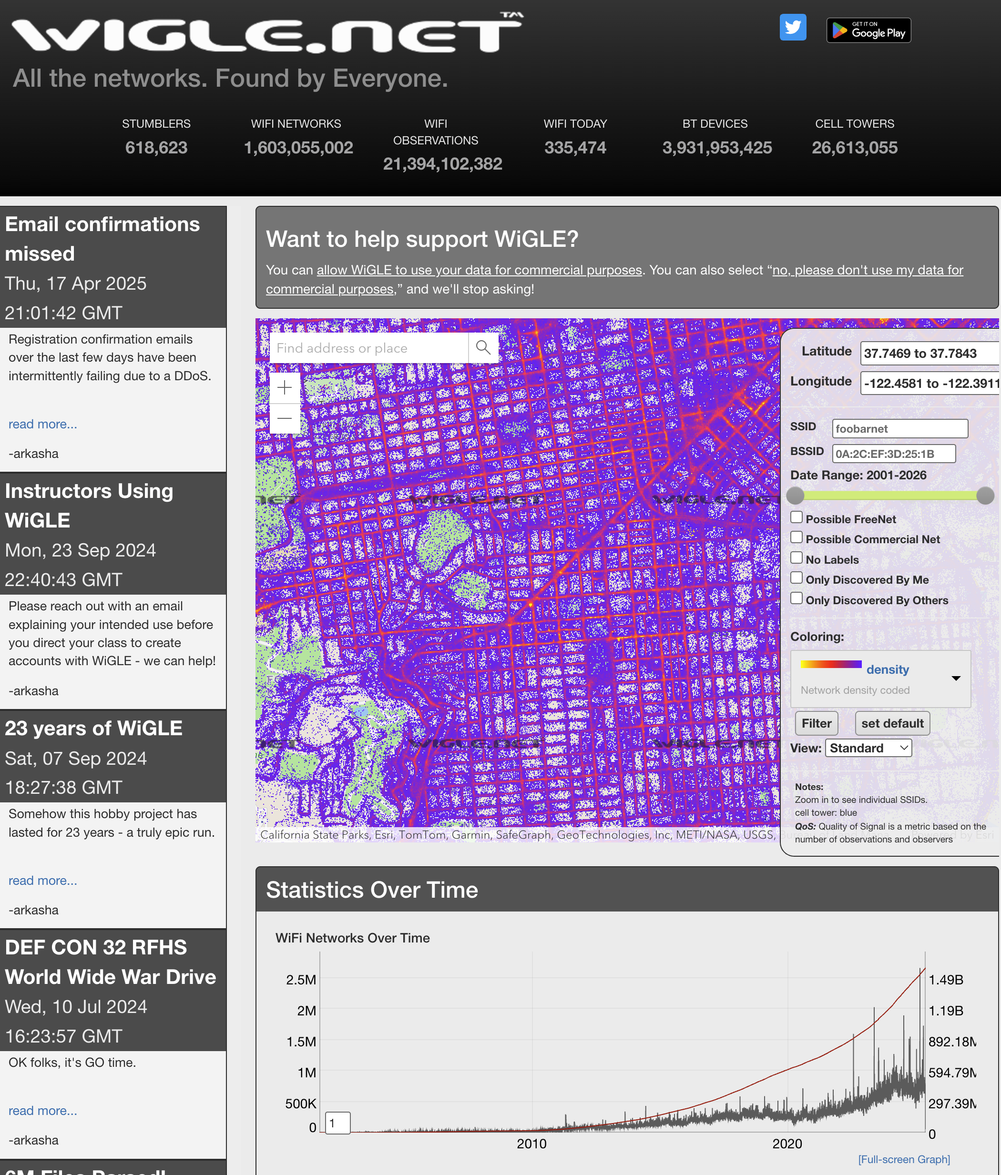This screenshot has width=1001, height=1175.
Task: Click the Email confirmations missed headline
Action: tap(102, 239)
